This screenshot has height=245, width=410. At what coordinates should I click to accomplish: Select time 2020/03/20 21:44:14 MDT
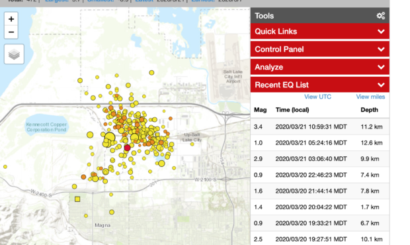click(x=311, y=191)
